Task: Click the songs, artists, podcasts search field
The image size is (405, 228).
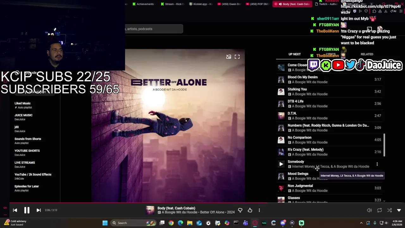Action: click(x=154, y=29)
